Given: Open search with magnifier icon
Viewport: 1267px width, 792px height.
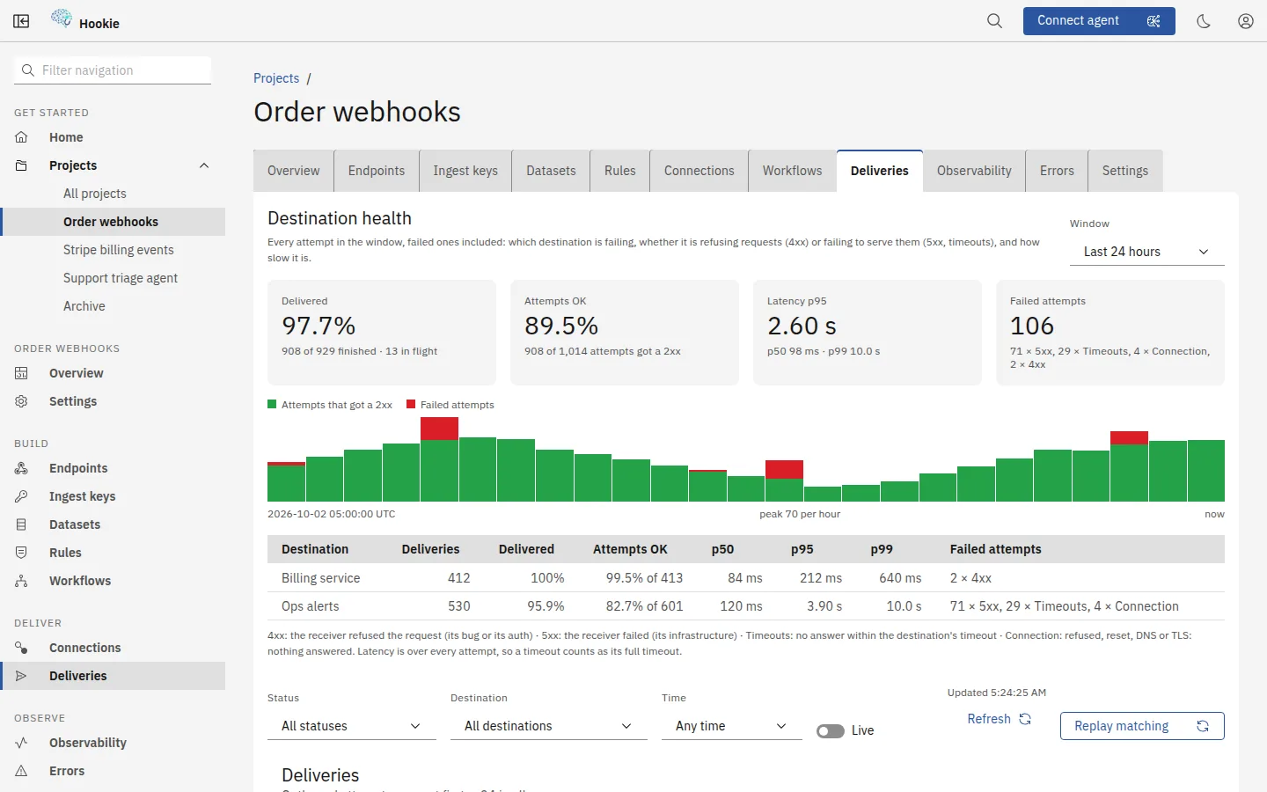Looking at the screenshot, I should (994, 21).
